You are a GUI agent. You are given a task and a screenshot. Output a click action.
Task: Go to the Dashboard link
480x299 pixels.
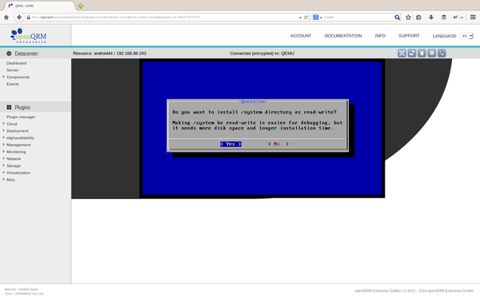17,63
